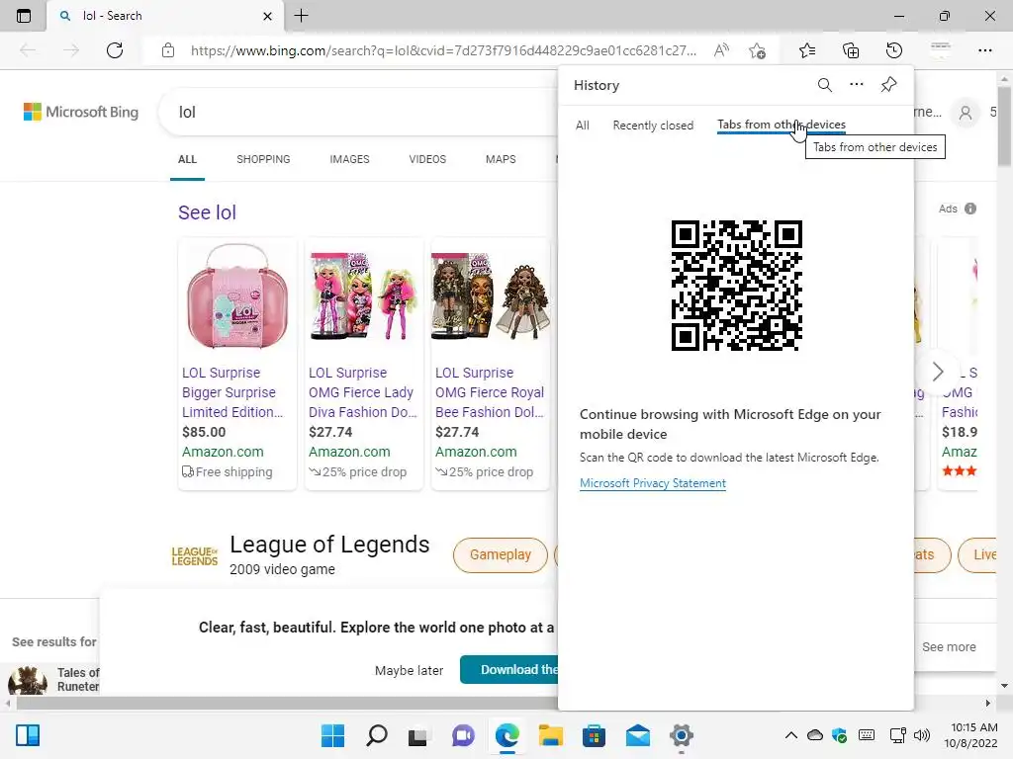Close the 'lol - Search' tab

click(x=267, y=16)
